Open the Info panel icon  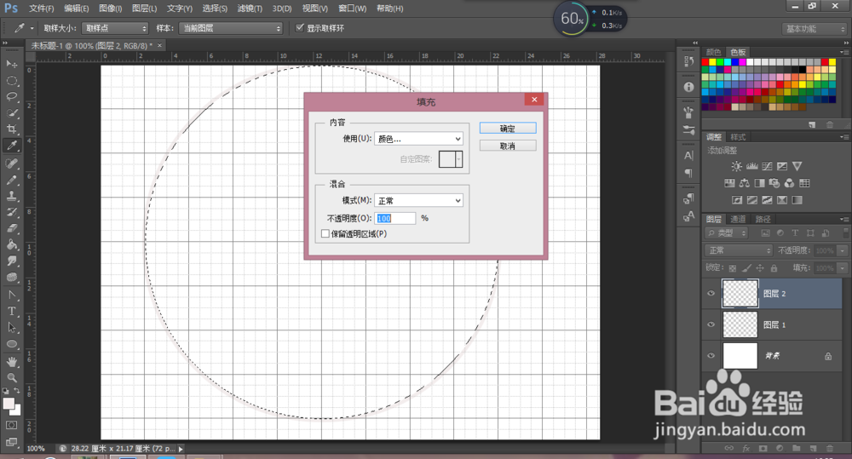click(688, 87)
